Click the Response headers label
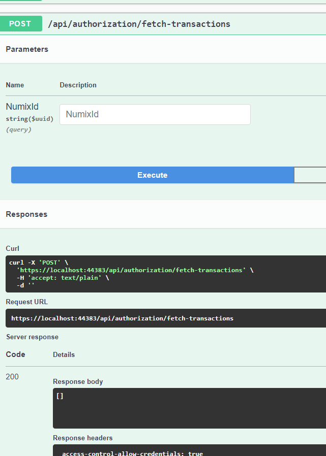The height and width of the screenshot is (456, 326). click(x=83, y=438)
